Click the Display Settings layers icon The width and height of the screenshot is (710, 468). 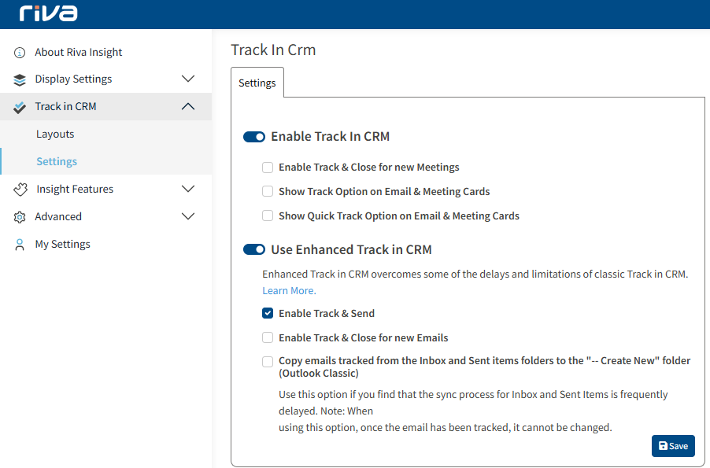click(20, 79)
